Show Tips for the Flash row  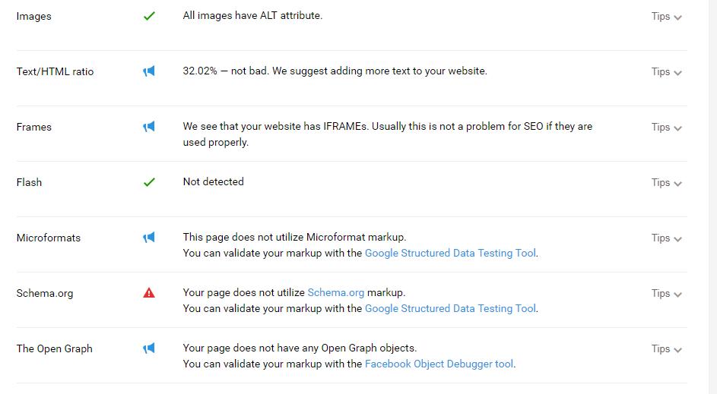click(666, 183)
